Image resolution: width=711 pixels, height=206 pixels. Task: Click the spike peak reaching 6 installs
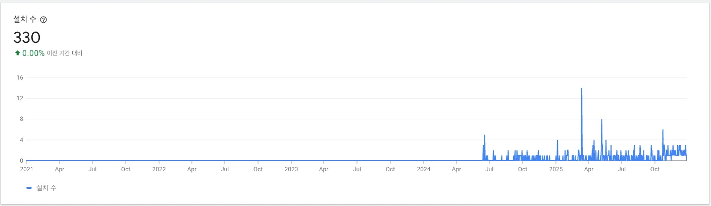point(663,130)
